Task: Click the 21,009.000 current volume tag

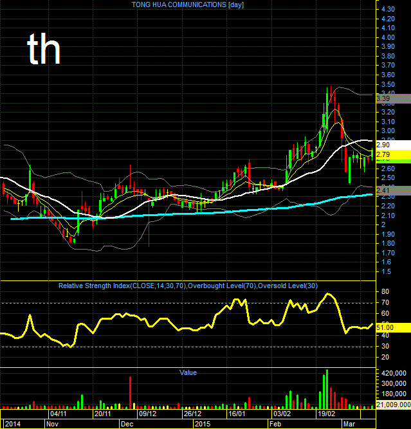Action: [x=394, y=405]
